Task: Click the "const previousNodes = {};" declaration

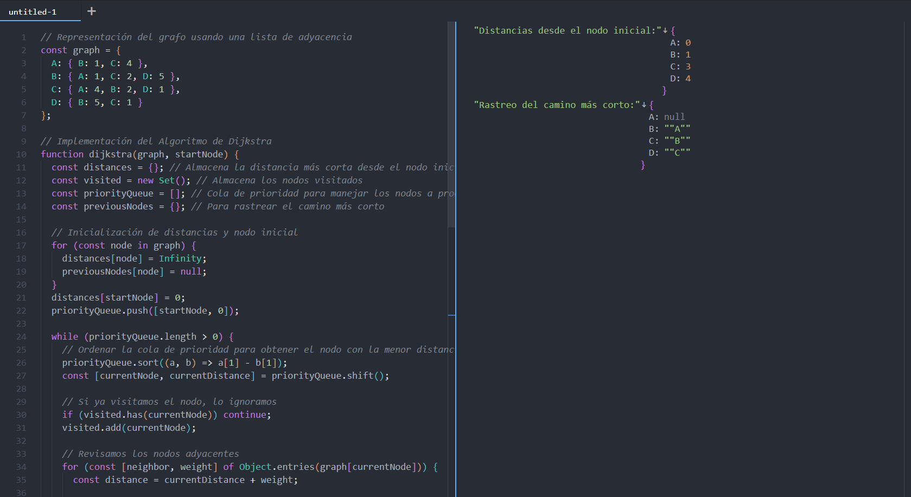Action: [x=118, y=207]
